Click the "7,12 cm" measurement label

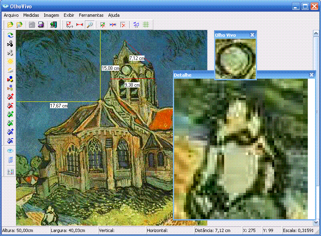[137, 58]
